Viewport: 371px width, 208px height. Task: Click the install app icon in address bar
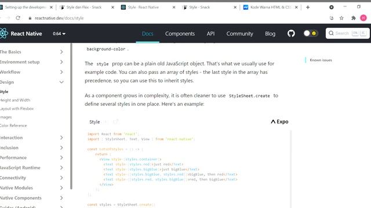332,18
